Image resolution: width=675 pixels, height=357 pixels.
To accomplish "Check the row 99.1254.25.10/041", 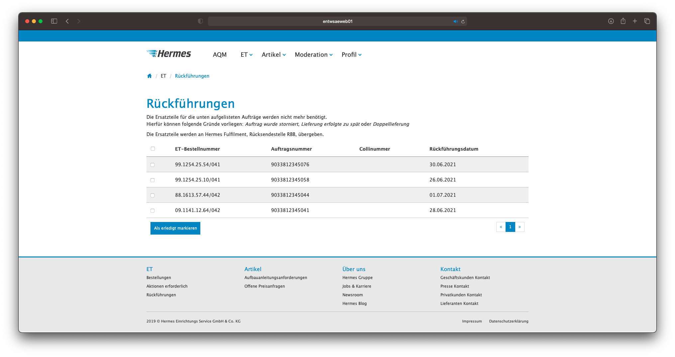I will pos(152,180).
